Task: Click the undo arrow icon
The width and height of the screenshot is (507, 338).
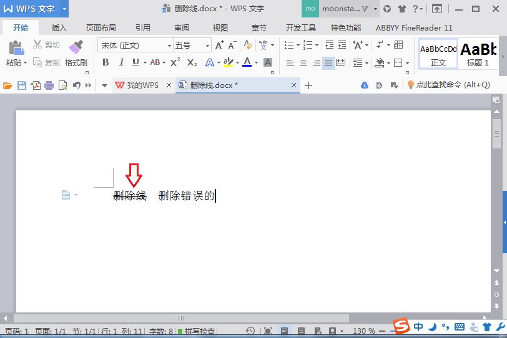Action: [76, 85]
